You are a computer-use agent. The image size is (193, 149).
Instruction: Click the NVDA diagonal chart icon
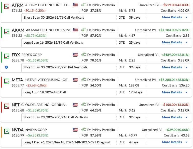coord(7,130)
